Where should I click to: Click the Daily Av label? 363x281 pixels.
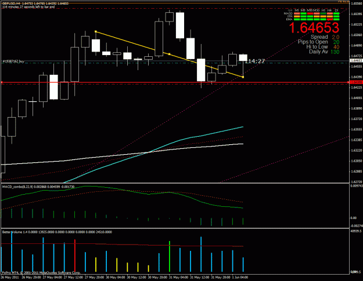[x=318, y=52]
